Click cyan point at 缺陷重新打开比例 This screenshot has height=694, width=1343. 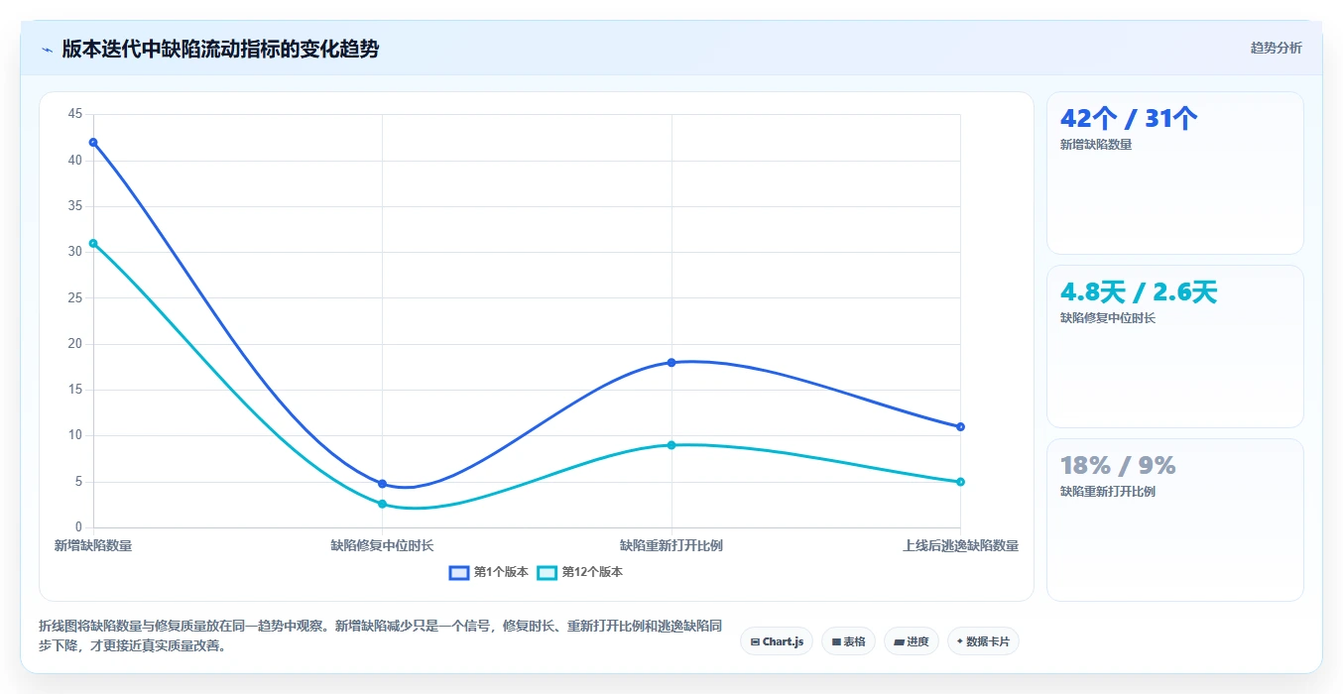[x=671, y=445]
